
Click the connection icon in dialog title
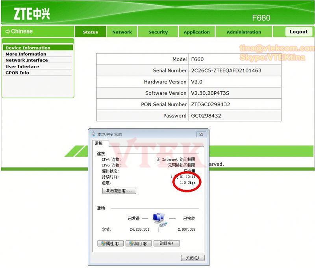coord(93,134)
